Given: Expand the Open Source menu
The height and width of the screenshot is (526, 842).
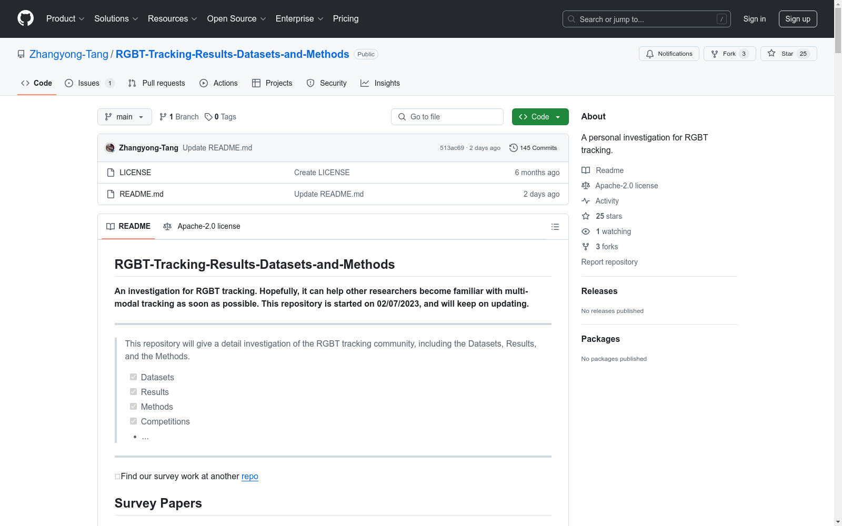Looking at the screenshot, I should [237, 19].
